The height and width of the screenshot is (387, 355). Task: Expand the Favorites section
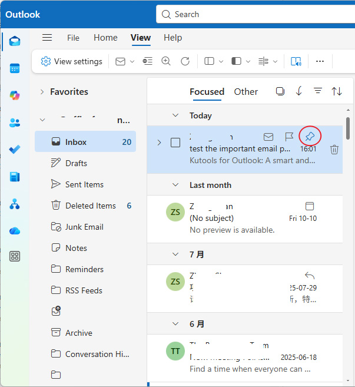tap(42, 92)
